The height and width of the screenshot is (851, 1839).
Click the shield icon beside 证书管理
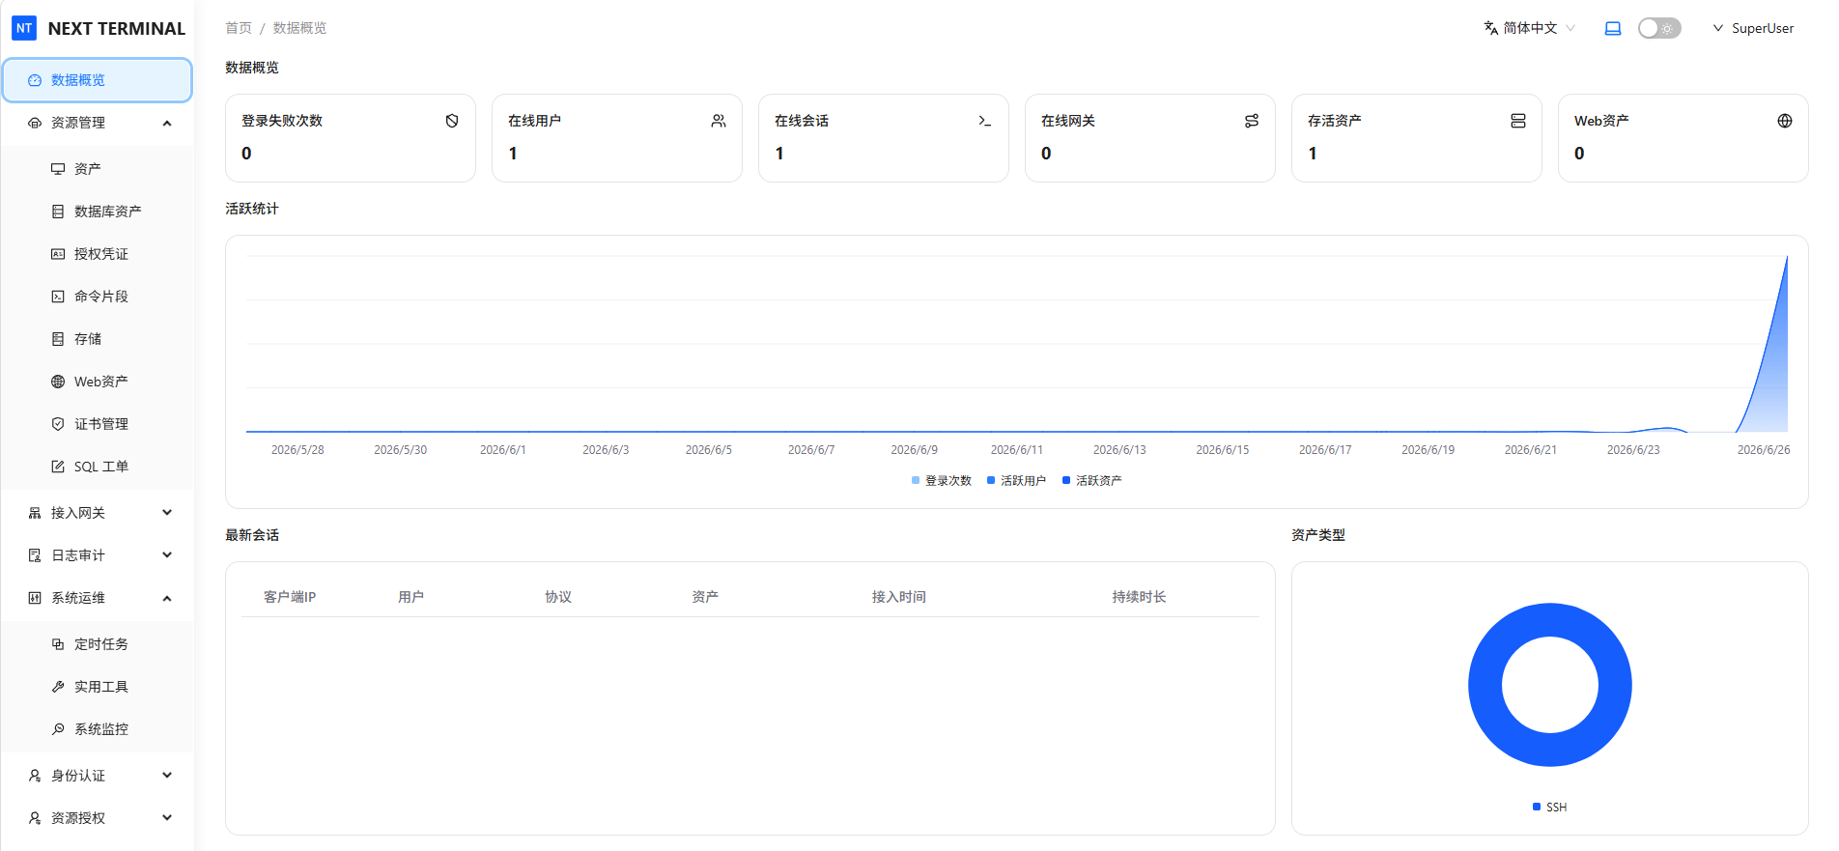(x=58, y=424)
